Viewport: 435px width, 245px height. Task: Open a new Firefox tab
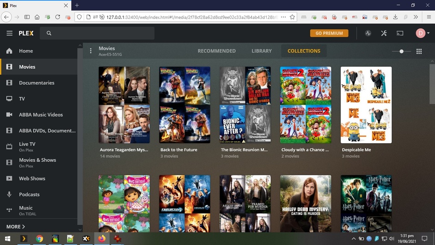tap(77, 5)
